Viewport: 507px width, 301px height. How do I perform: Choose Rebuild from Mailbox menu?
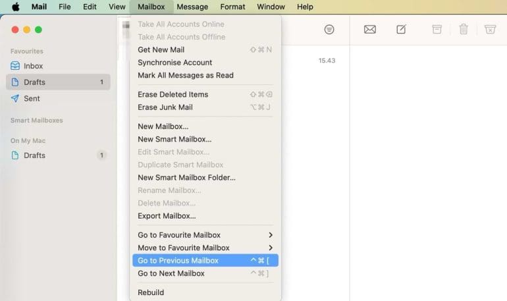click(x=205, y=292)
